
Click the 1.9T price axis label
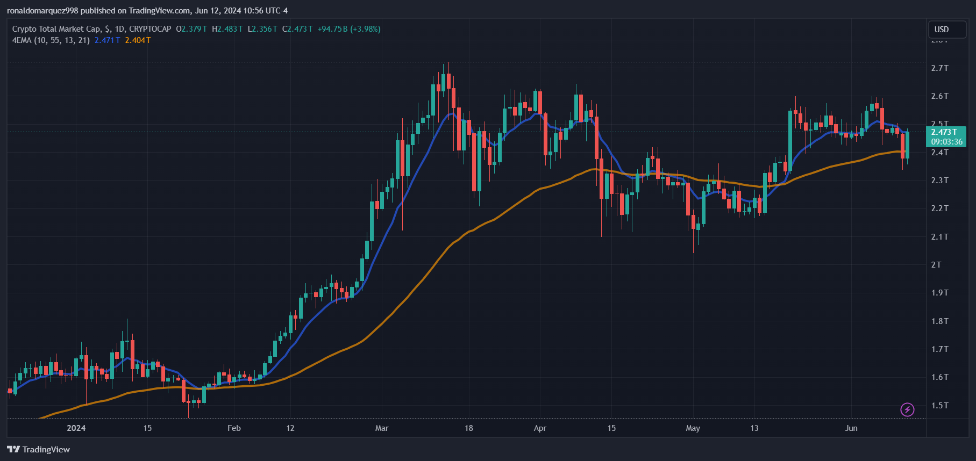(x=940, y=293)
